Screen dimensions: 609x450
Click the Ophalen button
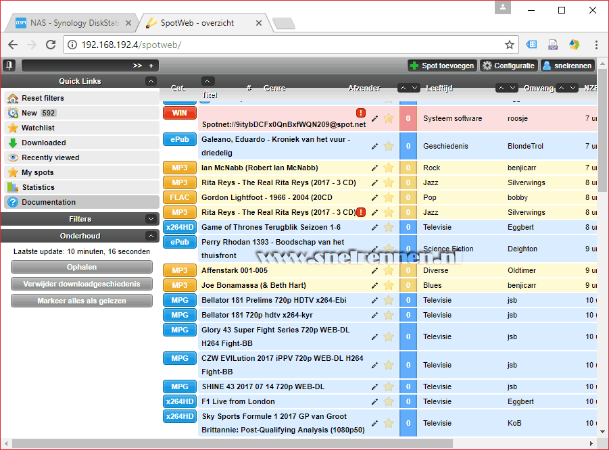(x=82, y=267)
